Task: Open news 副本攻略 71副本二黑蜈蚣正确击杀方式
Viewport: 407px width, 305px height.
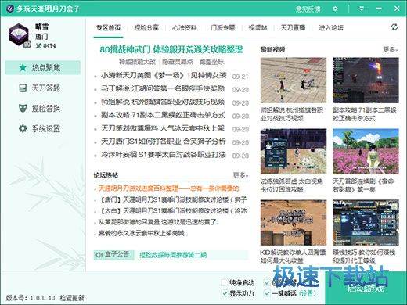Action: click(x=164, y=115)
